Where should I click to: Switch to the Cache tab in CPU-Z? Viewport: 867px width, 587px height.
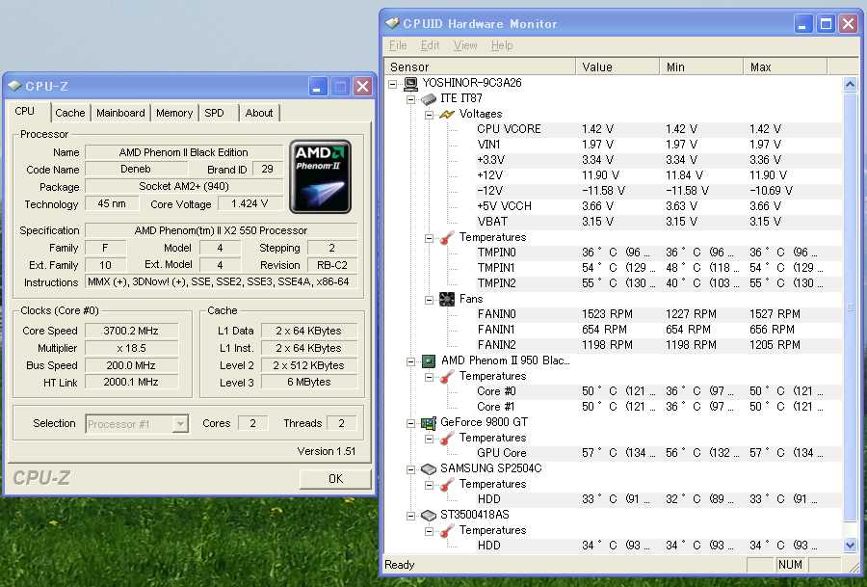pyautogui.click(x=70, y=113)
